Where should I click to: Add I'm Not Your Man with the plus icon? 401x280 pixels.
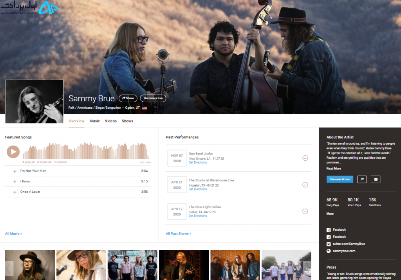click(x=15, y=171)
